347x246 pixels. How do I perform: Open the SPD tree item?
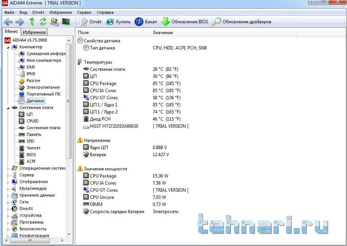[x=26, y=141]
